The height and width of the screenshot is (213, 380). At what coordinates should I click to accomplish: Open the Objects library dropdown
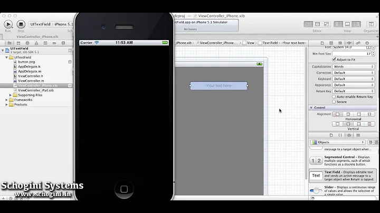click(x=338, y=142)
